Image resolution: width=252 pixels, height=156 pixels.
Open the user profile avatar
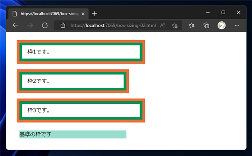pyautogui.click(x=221, y=25)
